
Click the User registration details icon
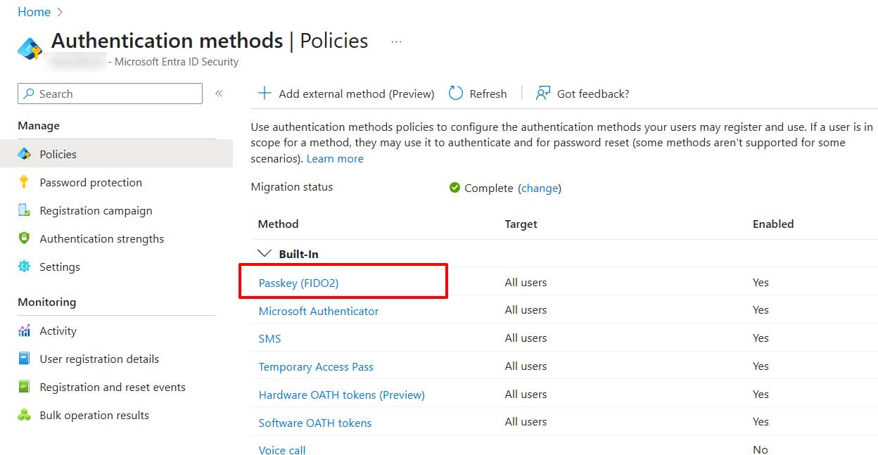tap(25, 359)
